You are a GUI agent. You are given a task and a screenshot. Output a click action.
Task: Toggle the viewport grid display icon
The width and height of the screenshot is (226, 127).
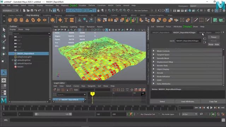pos(79,30)
